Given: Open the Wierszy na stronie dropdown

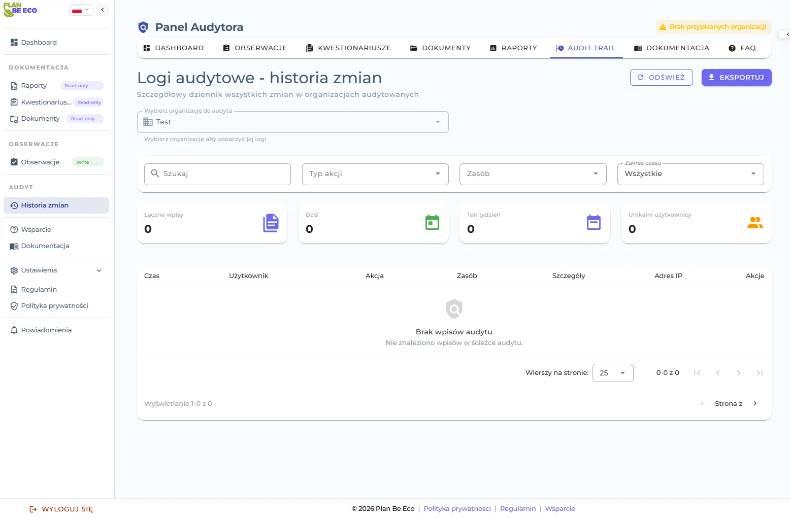Looking at the screenshot, I should click(x=612, y=372).
